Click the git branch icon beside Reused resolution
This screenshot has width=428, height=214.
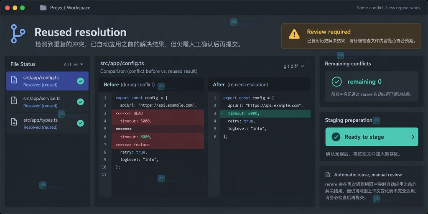tap(18, 33)
